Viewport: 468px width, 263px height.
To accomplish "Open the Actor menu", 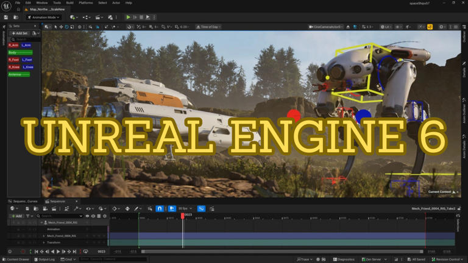I will click(116, 2).
